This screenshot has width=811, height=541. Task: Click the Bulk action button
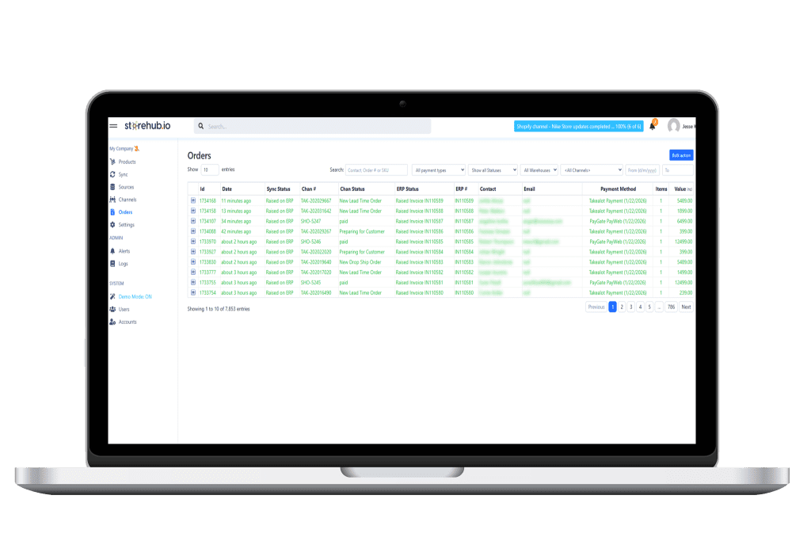[681, 155]
